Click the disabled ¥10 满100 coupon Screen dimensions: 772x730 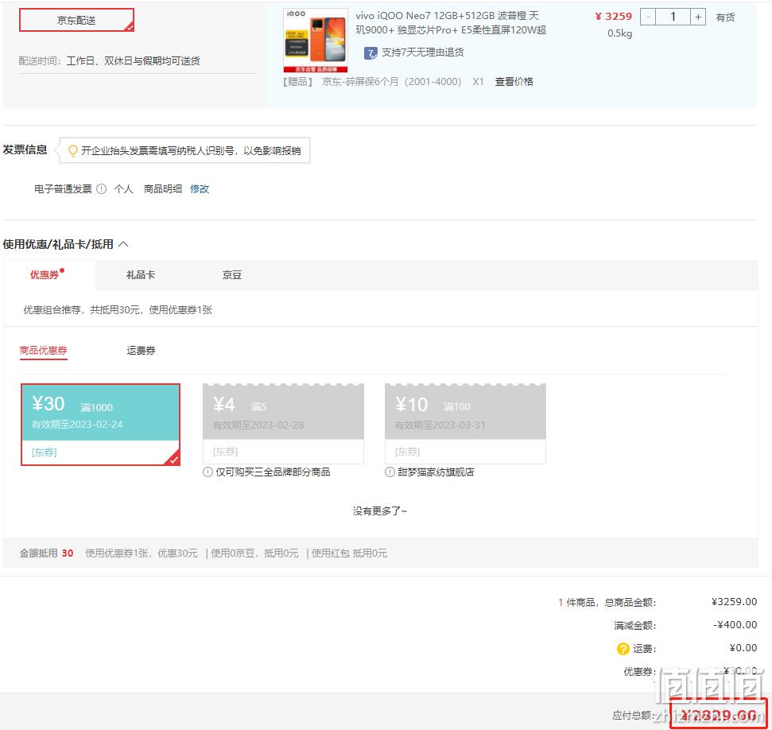pos(465,424)
